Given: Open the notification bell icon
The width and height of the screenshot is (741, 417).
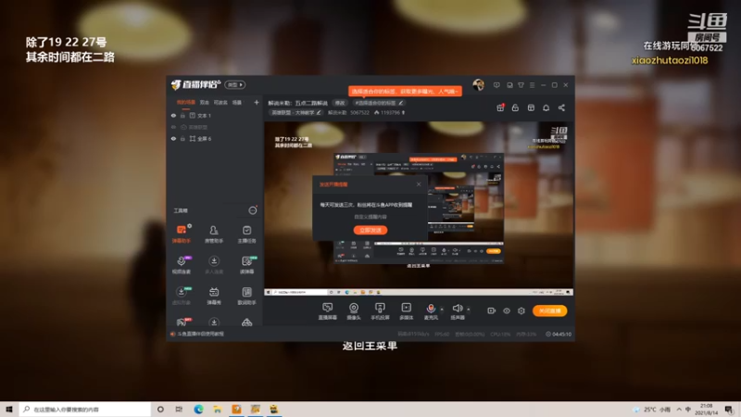Looking at the screenshot, I should coord(546,107).
